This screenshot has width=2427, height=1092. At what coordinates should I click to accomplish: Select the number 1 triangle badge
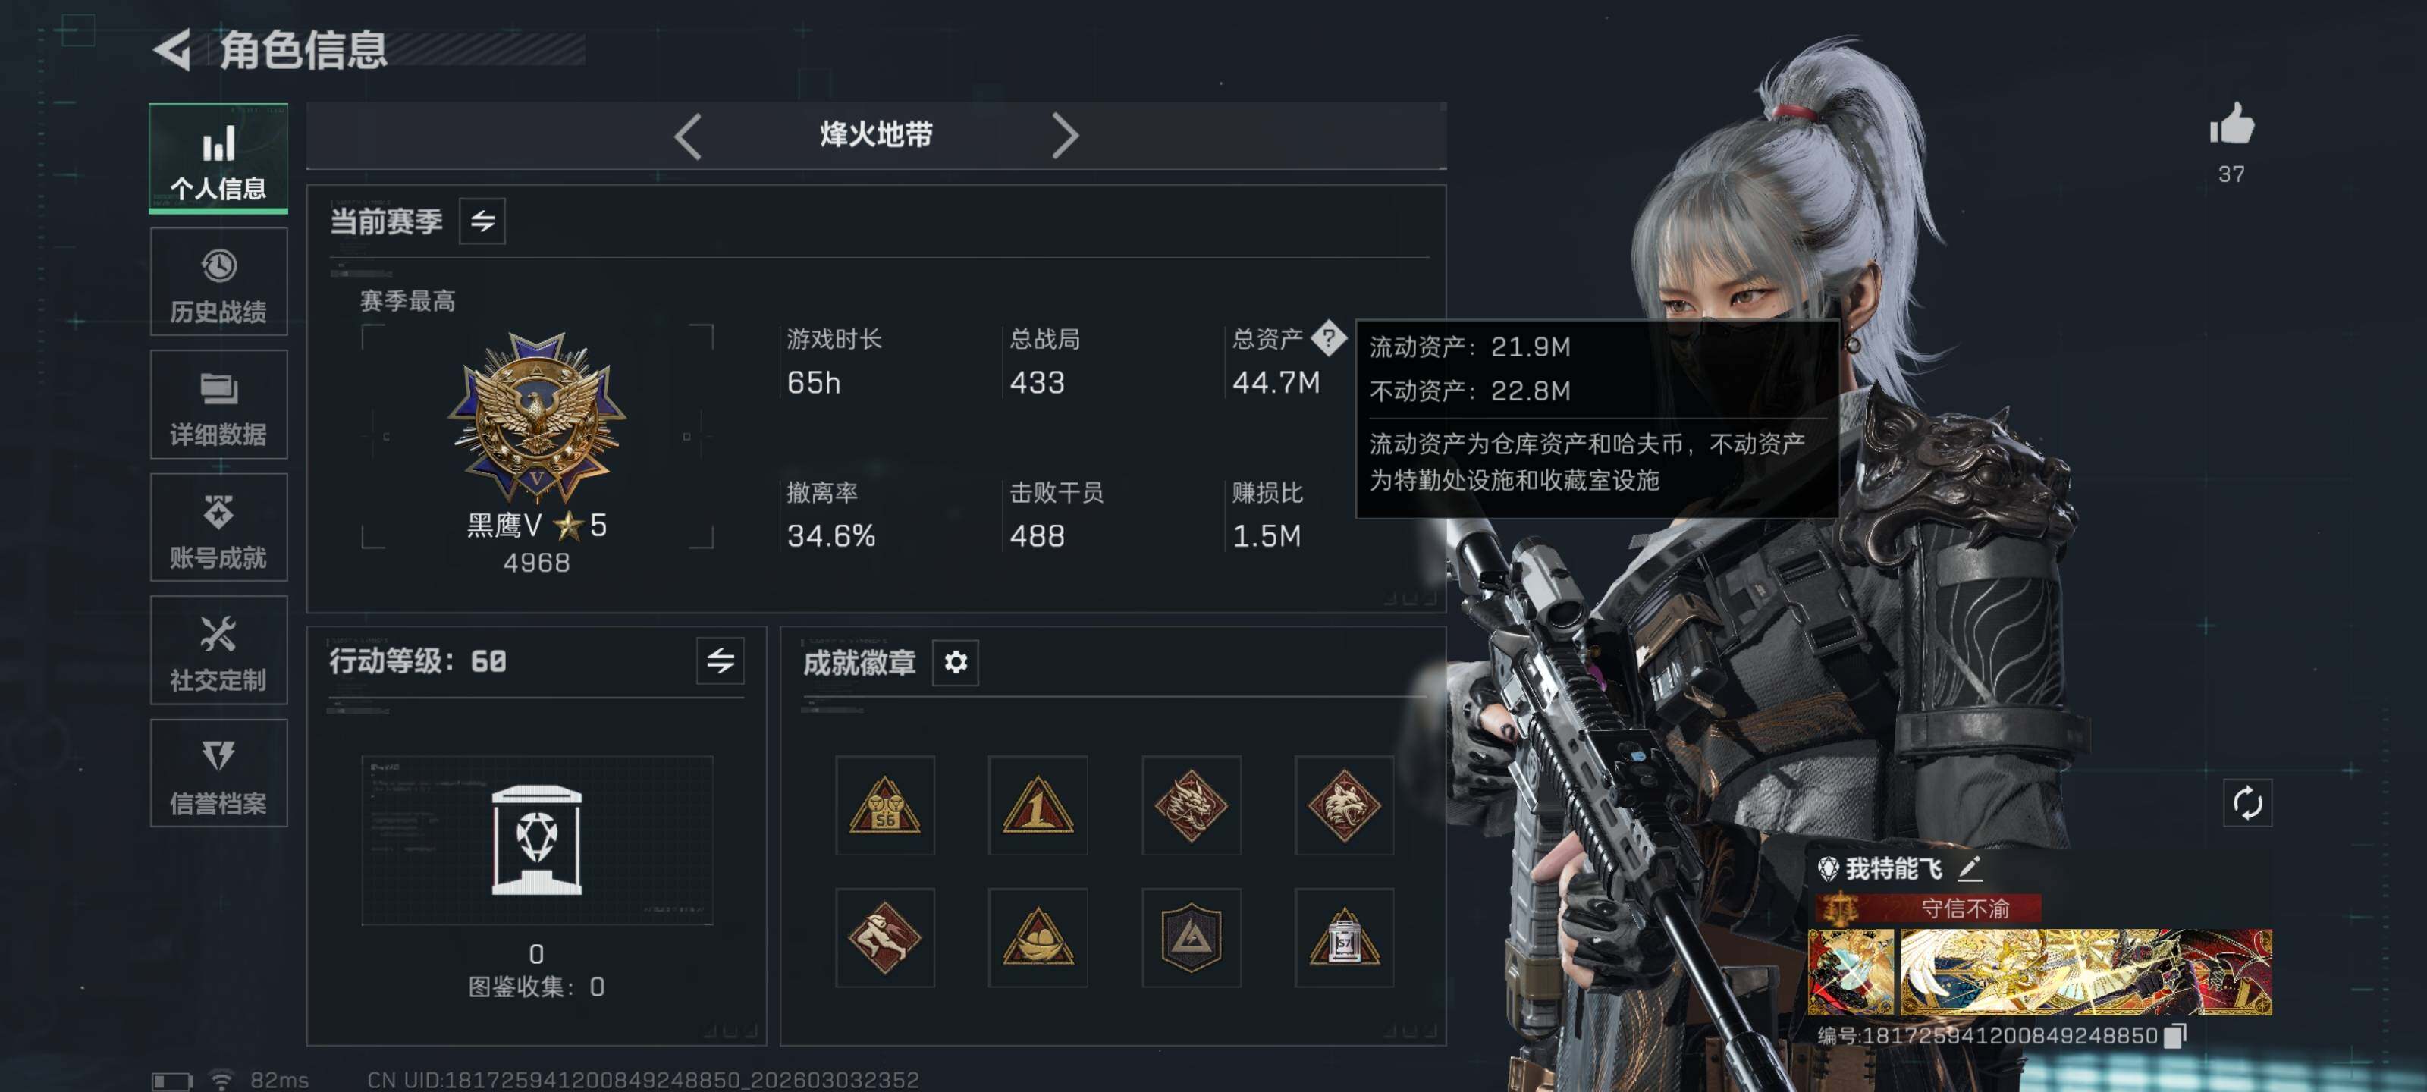[1038, 805]
